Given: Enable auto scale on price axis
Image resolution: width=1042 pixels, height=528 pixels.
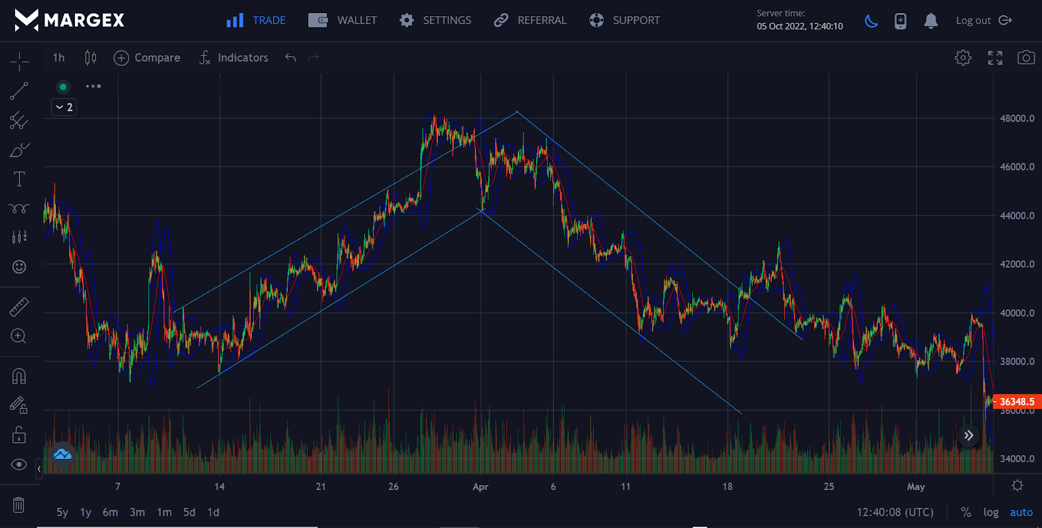Looking at the screenshot, I should pyautogui.click(x=1021, y=512).
